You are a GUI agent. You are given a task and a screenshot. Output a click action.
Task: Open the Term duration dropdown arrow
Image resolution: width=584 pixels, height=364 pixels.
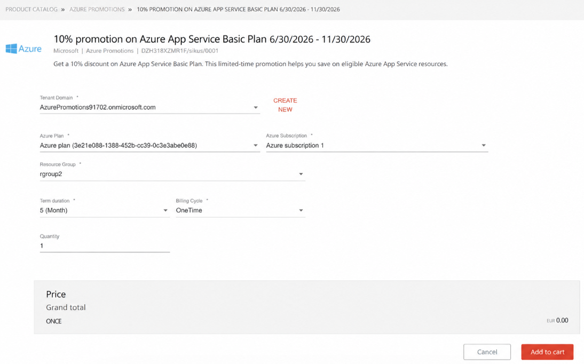click(165, 210)
